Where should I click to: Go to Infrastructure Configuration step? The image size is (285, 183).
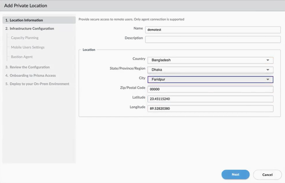point(30,29)
